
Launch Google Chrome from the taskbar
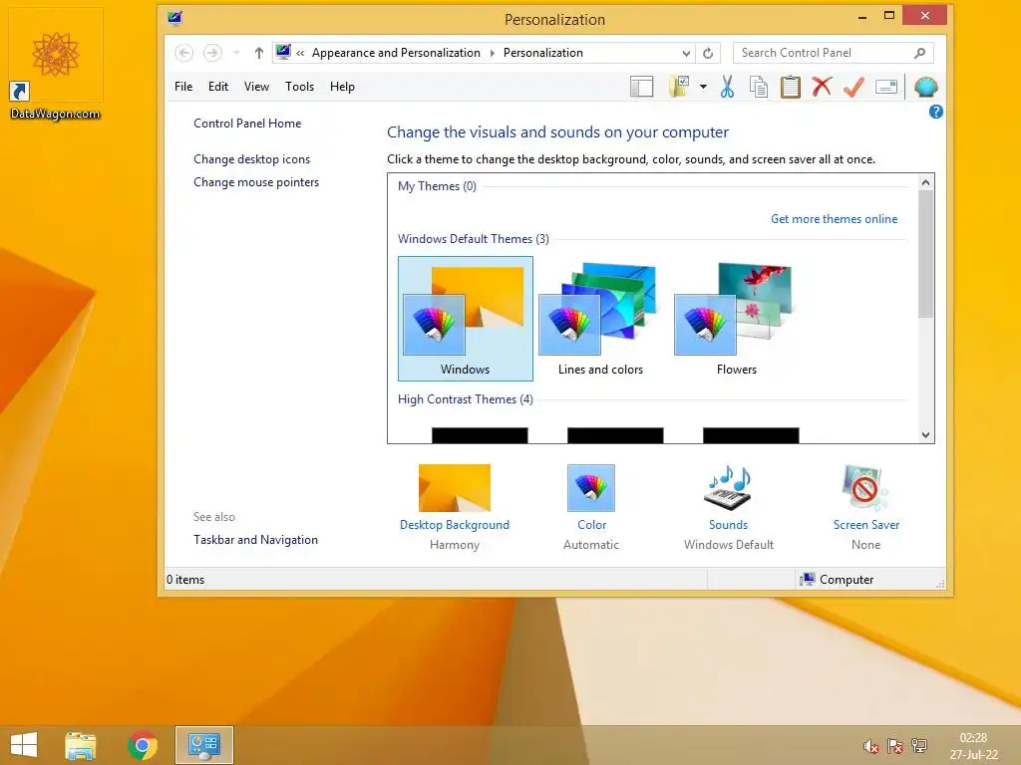(x=143, y=745)
